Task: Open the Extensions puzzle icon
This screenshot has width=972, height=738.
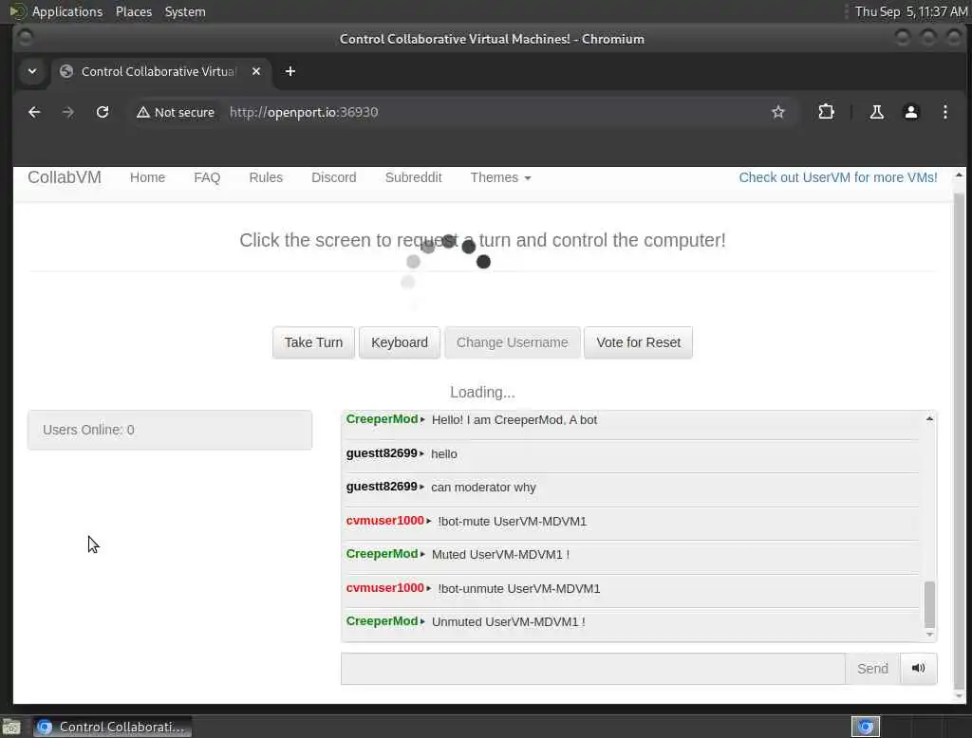Action: pyautogui.click(x=827, y=112)
